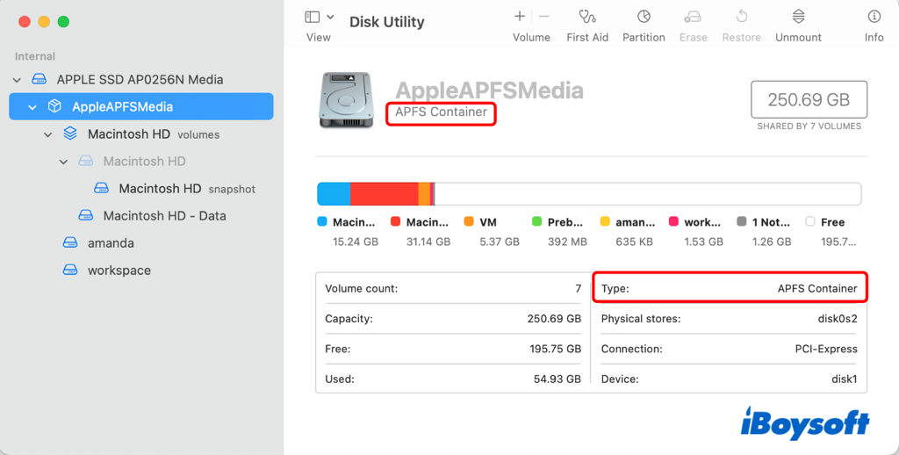Click the remove volume minus icon
Image resolution: width=899 pixels, height=455 pixels.
pos(544,17)
